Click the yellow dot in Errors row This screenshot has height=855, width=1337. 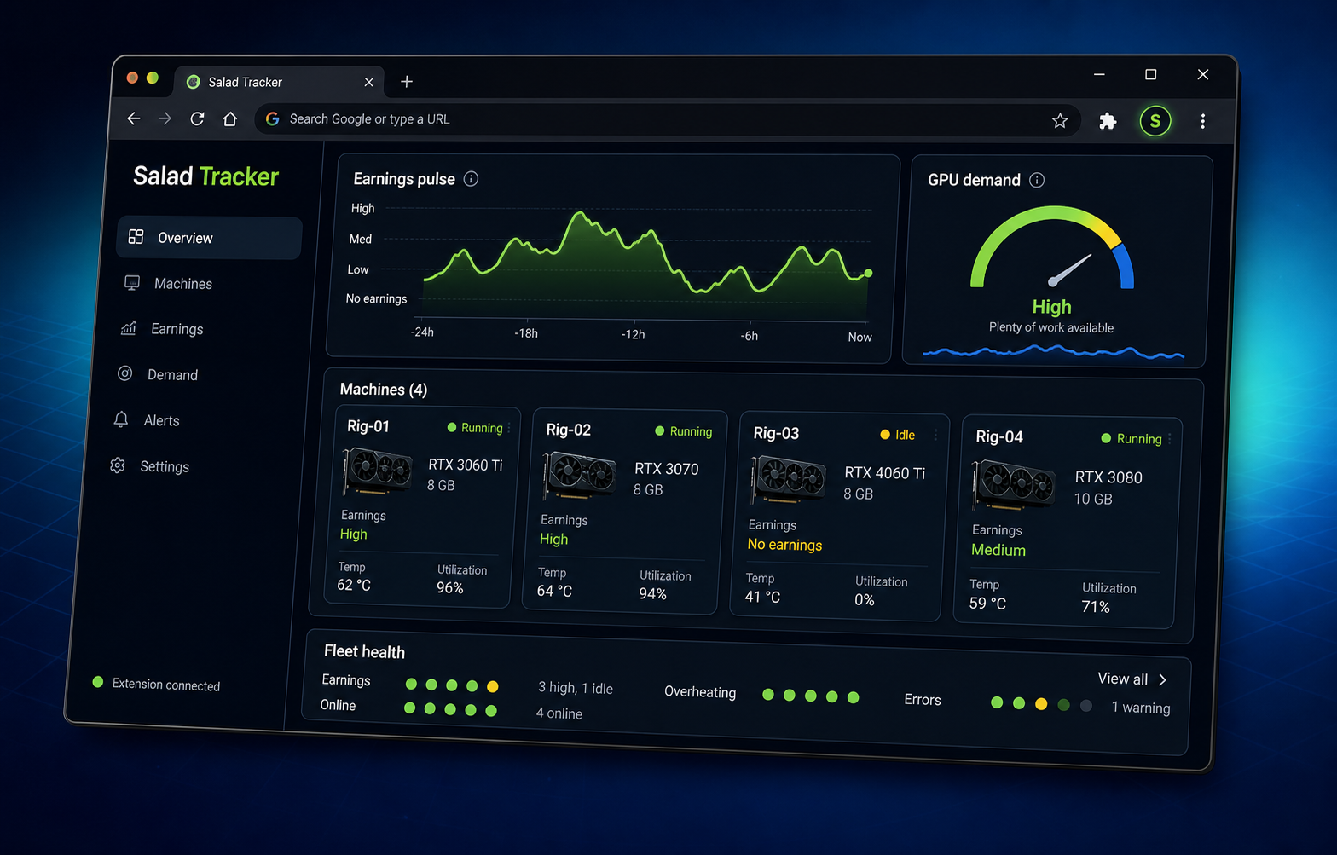[x=1041, y=704]
